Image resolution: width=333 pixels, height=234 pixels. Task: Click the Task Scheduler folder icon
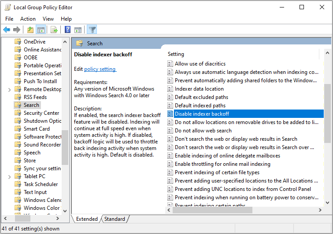click(x=18, y=184)
